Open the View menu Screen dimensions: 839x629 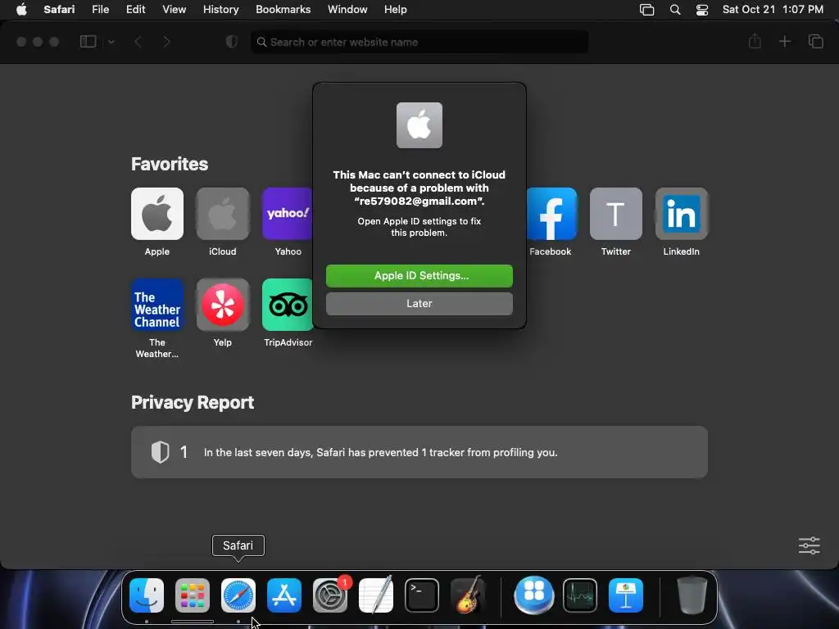pos(174,10)
